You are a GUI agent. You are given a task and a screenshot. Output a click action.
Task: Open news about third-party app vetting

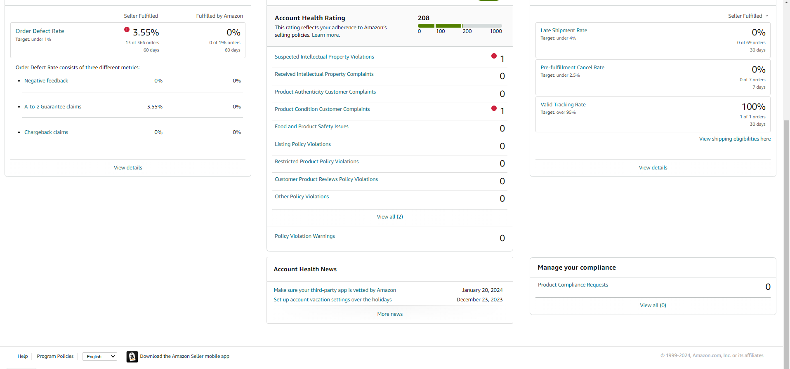pyautogui.click(x=335, y=290)
